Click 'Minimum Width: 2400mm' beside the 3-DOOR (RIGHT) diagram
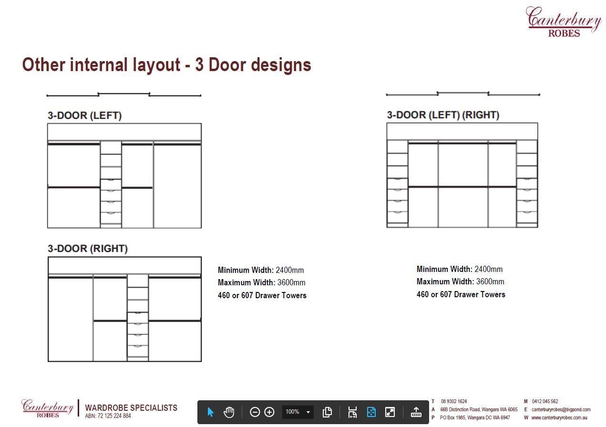Image resolution: width=606 pixels, height=427 pixels. pyautogui.click(x=261, y=270)
